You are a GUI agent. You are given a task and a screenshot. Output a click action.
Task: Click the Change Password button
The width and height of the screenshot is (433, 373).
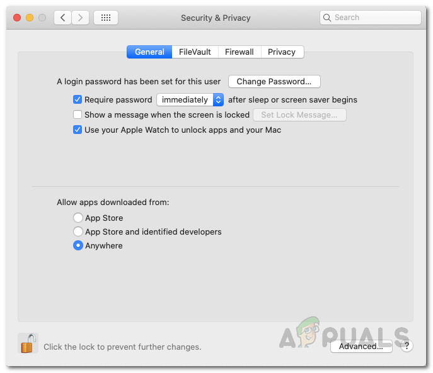274,82
